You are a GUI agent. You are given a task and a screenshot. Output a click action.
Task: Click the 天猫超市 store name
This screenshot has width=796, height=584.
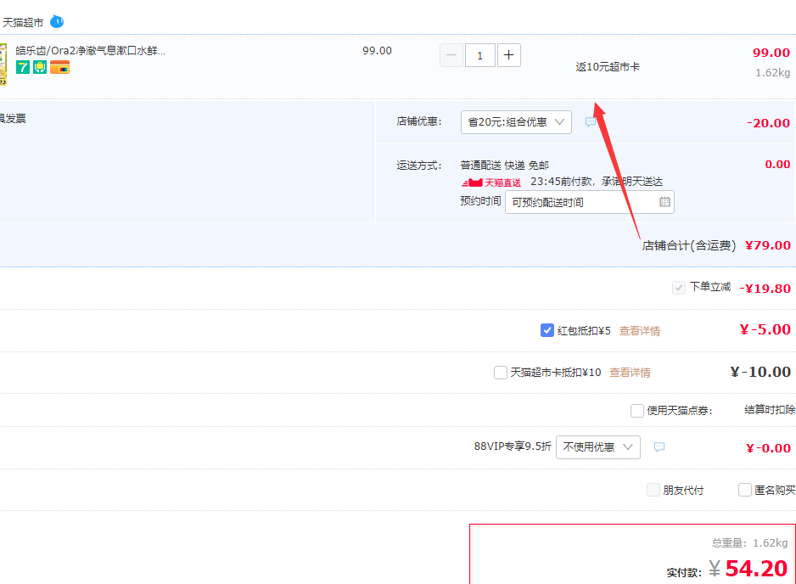click(23, 22)
